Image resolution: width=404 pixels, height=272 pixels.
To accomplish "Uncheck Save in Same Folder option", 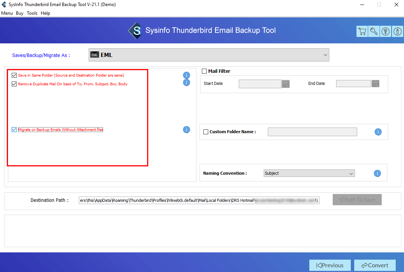I will (14, 75).
